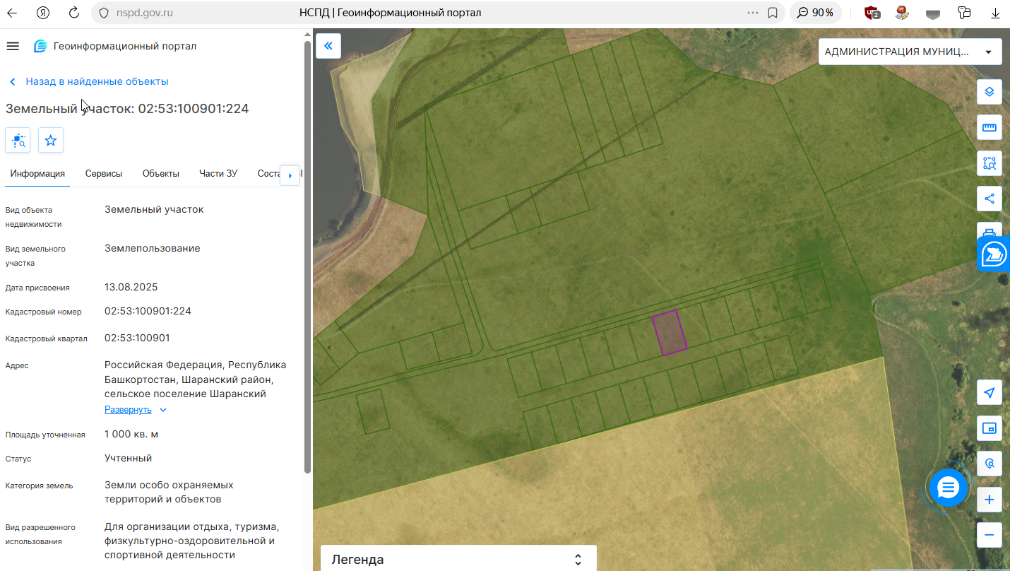1010x571 pixels.
Task: Zoom out on the map with minus button
Action: coord(990,535)
